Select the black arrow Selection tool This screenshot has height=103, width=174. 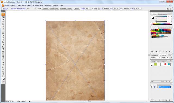(3, 17)
